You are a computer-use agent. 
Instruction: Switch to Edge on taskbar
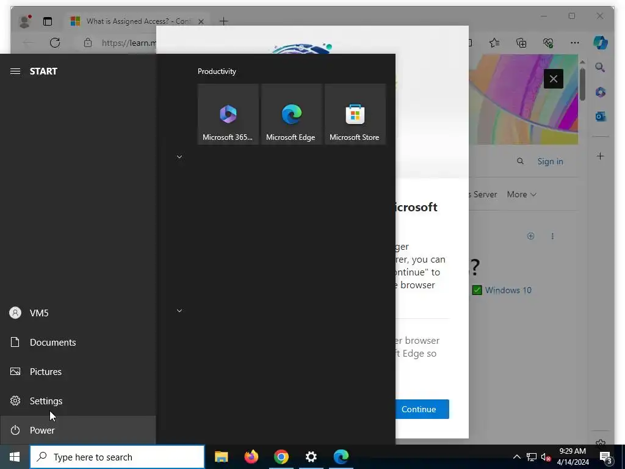341,457
